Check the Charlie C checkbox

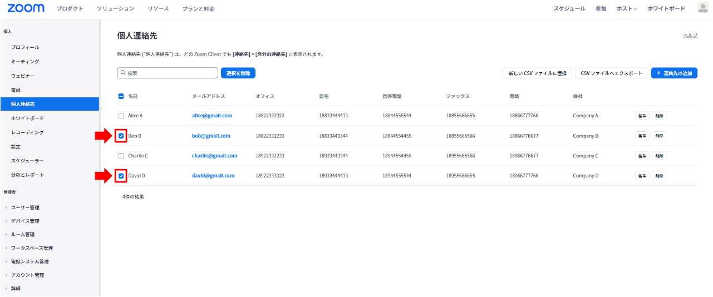click(x=121, y=156)
